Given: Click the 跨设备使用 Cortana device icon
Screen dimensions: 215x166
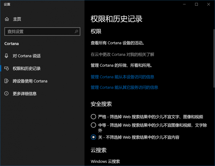Looking at the screenshot, I should pyautogui.click(x=7, y=81).
